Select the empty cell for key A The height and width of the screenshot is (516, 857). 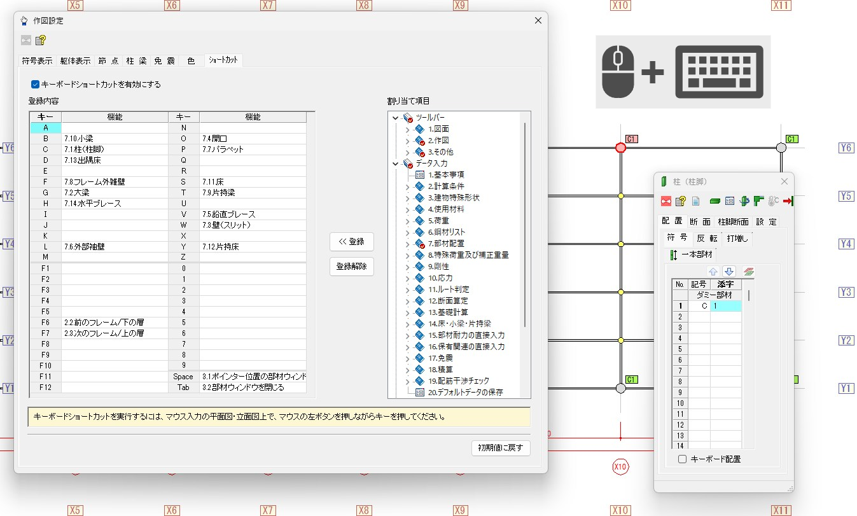click(x=115, y=128)
